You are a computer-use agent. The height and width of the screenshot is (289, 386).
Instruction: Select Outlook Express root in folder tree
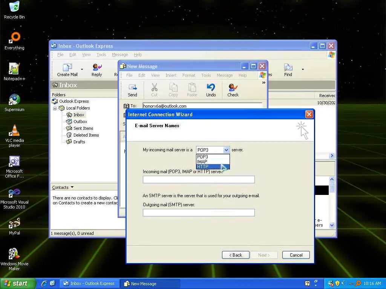click(x=74, y=101)
